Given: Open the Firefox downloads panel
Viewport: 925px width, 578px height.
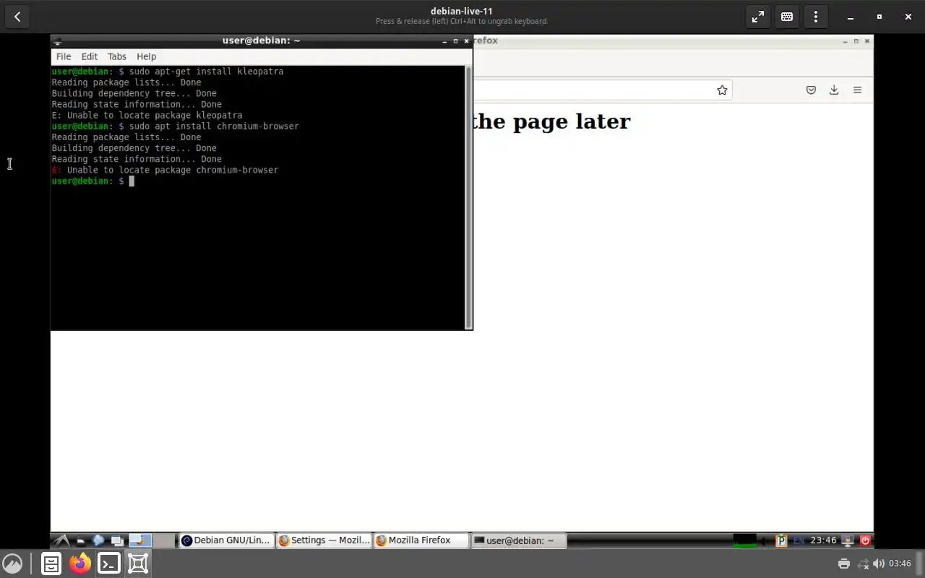Looking at the screenshot, I should point(834,90).
